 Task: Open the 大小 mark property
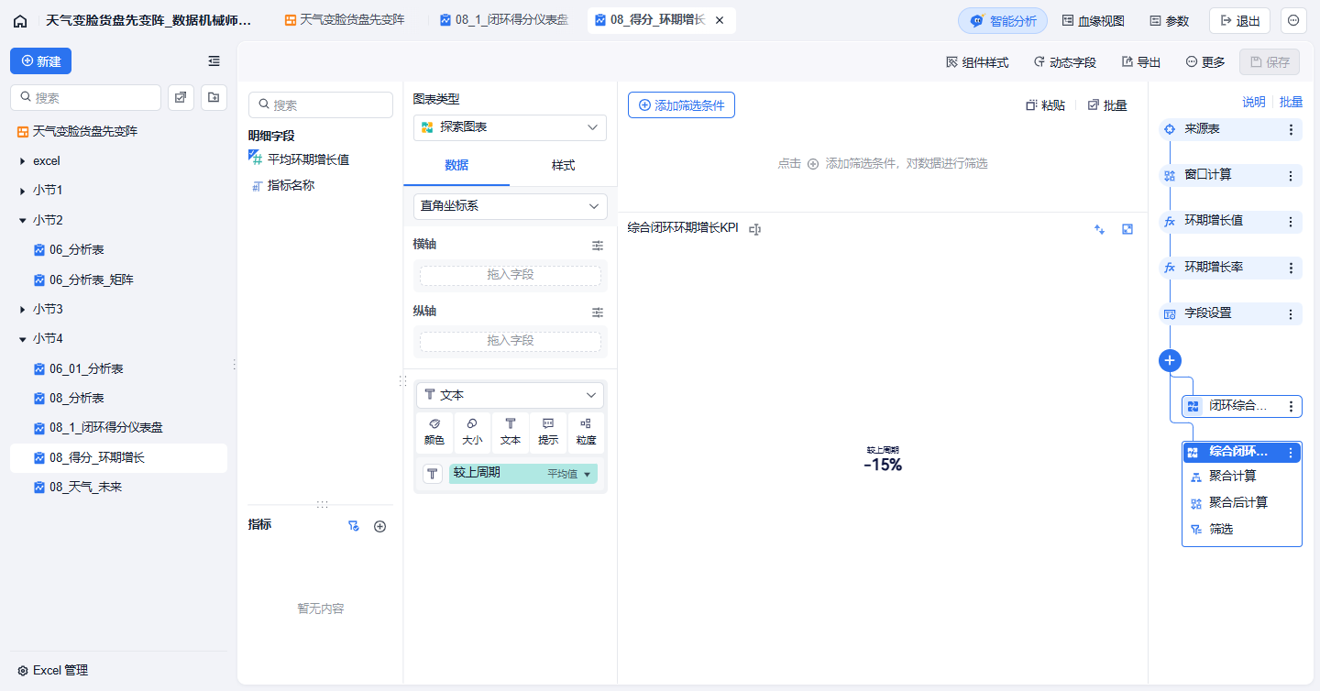click(x=472, y=433)
